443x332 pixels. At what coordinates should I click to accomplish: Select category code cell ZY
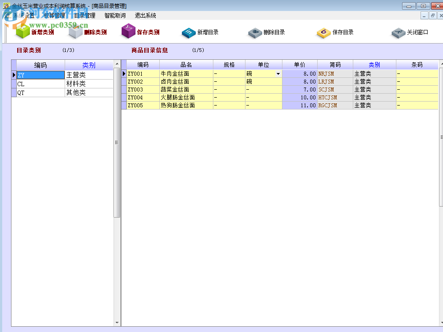[40, 75]
